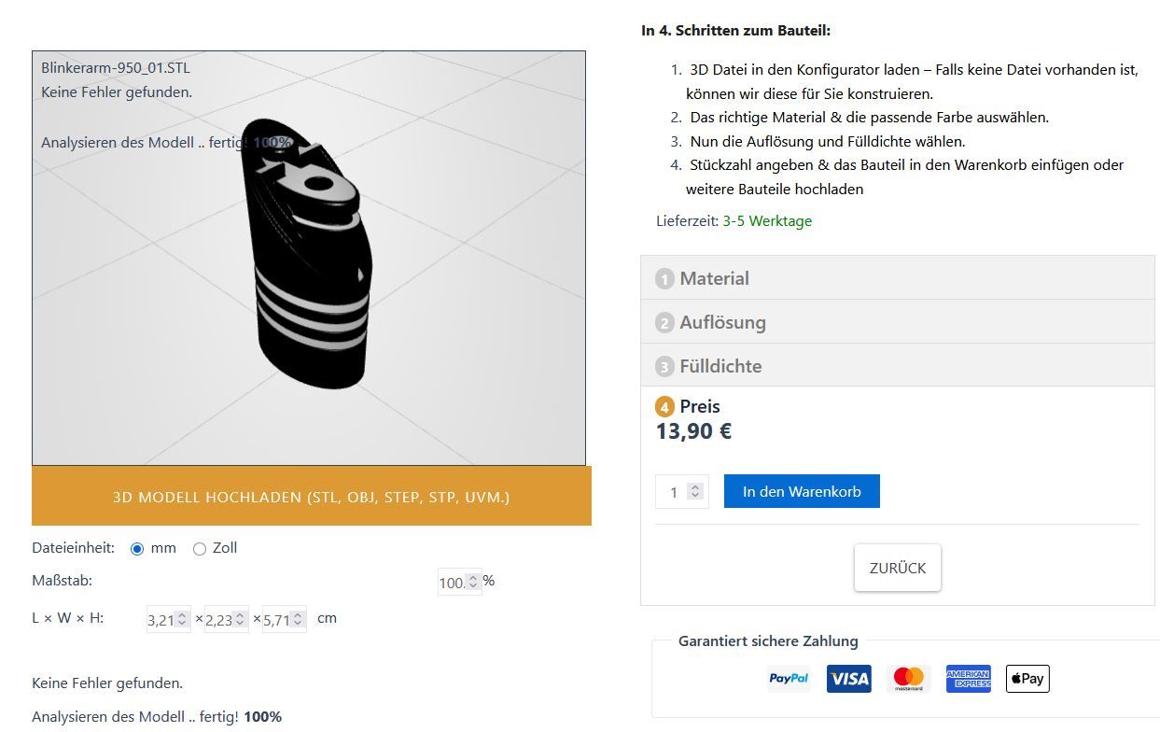Viewport: 1160px width, 732px height.
Task: Click the step 2 number badge
Action: pos(664,323)
